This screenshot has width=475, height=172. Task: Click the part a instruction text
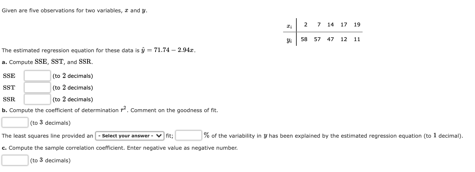(47, 62)
